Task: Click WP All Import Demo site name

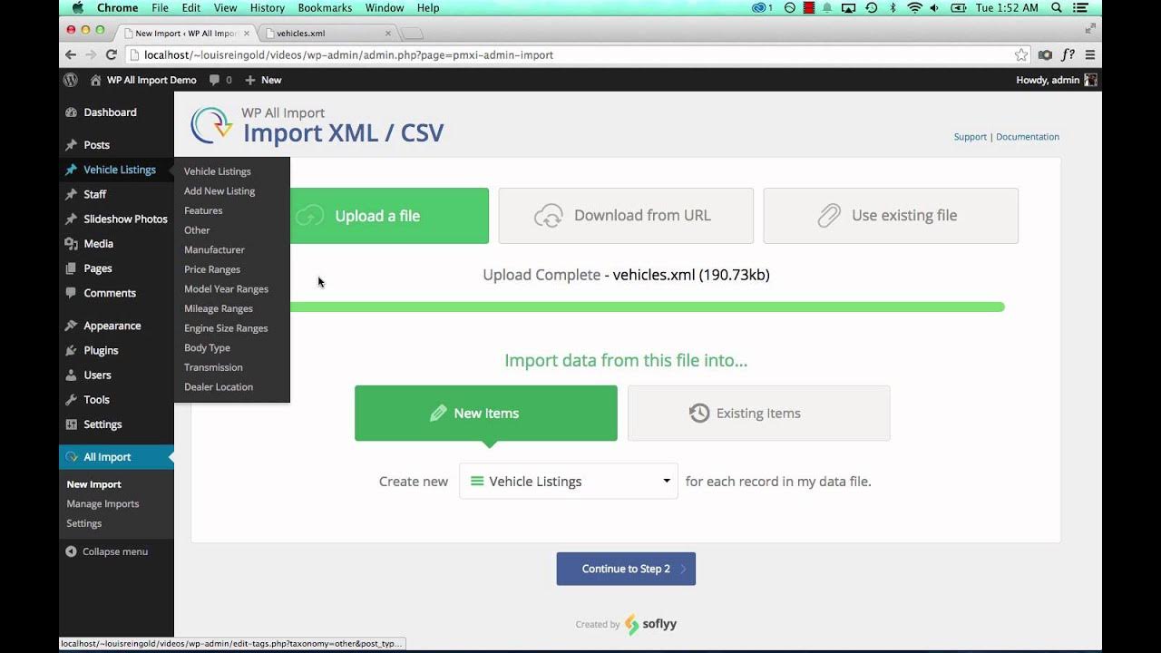Action: [151, 80]
